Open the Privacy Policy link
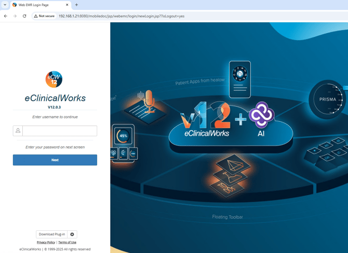Screen dimensions: 348x253 tap(46, 242)
